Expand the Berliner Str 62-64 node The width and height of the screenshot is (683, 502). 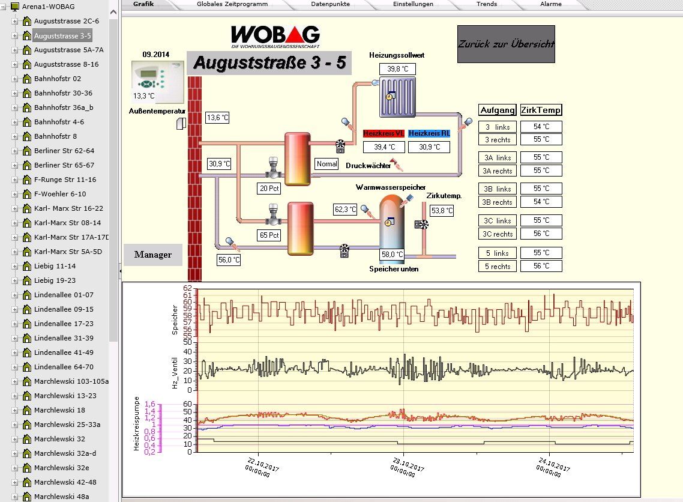15,151
